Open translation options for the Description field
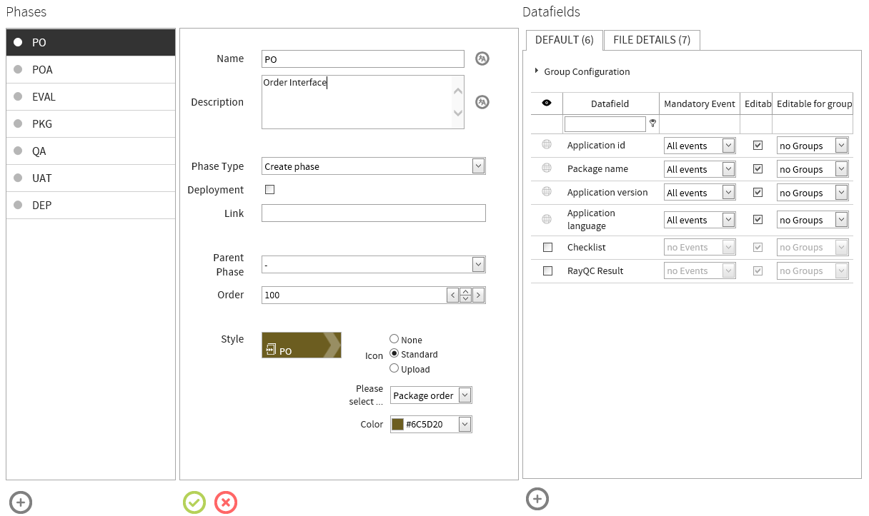This screenshot has height=516, width=869. point(482,102)
